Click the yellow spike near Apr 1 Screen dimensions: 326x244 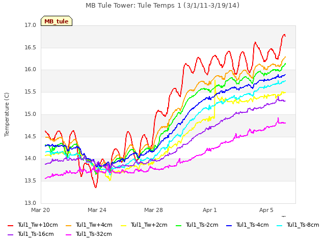click(x=215, y=80)
